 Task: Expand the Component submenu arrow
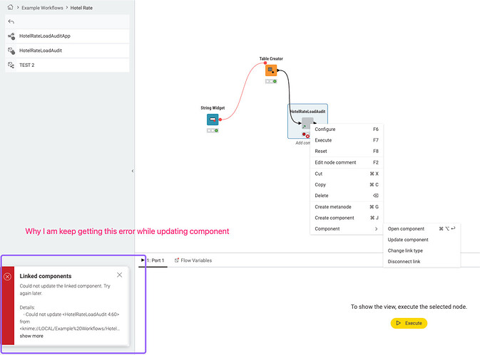point(376,229)
